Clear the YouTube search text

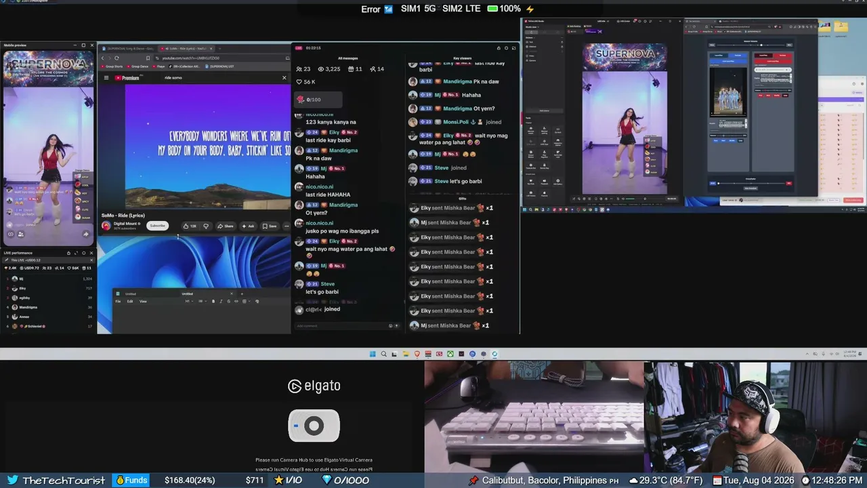click(284, 78)
